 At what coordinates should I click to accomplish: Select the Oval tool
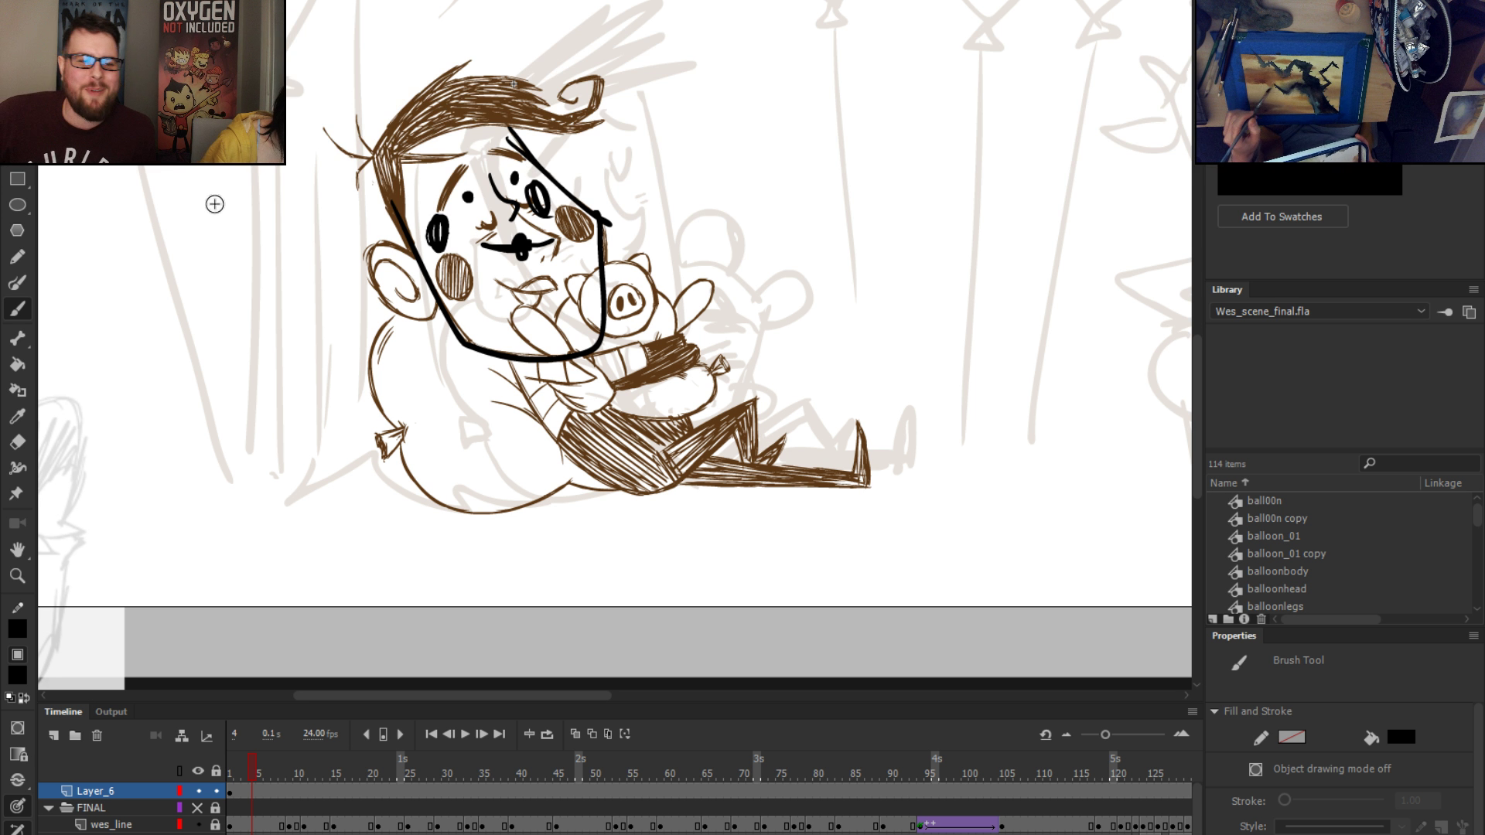pyautogui.click(x=17, y=205)
